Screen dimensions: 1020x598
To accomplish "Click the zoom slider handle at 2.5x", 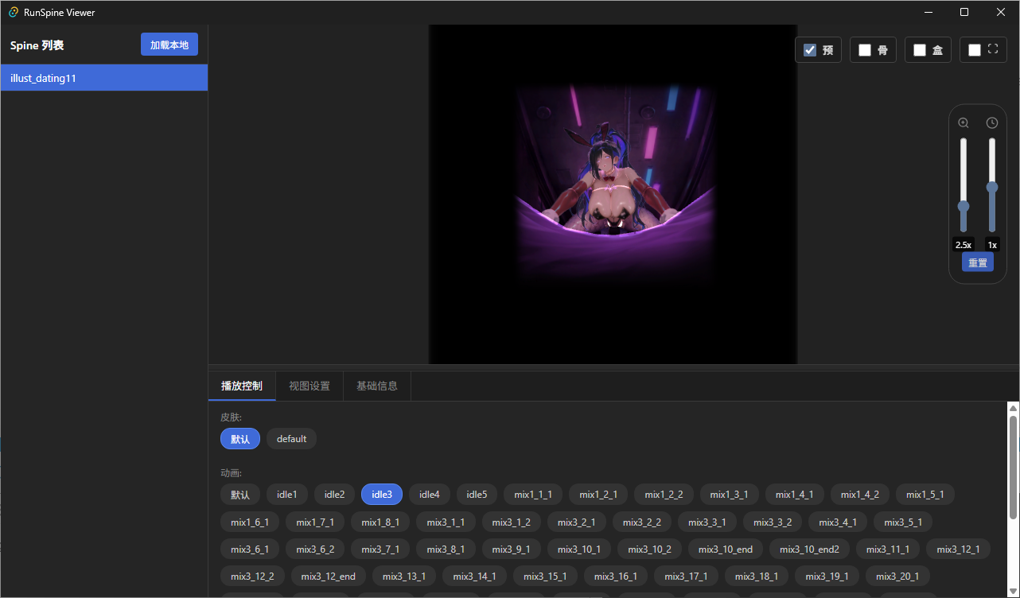I will click(x=964, y=206).
